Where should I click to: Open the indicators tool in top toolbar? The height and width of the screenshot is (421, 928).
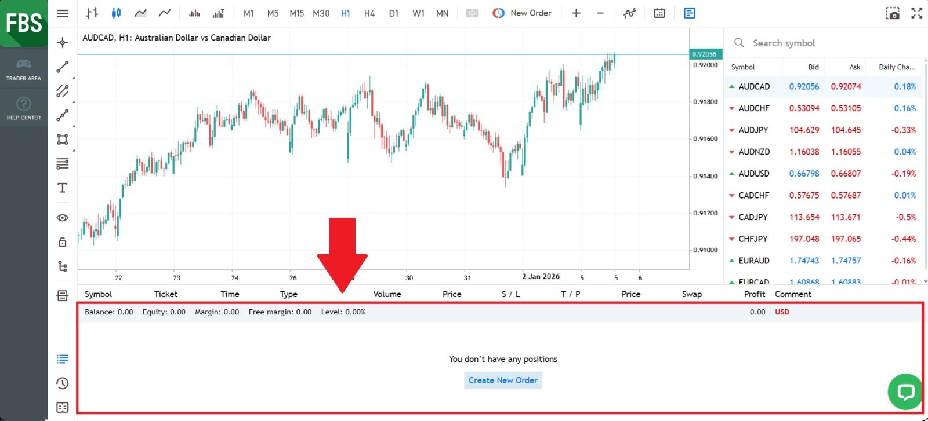point(629,13)
